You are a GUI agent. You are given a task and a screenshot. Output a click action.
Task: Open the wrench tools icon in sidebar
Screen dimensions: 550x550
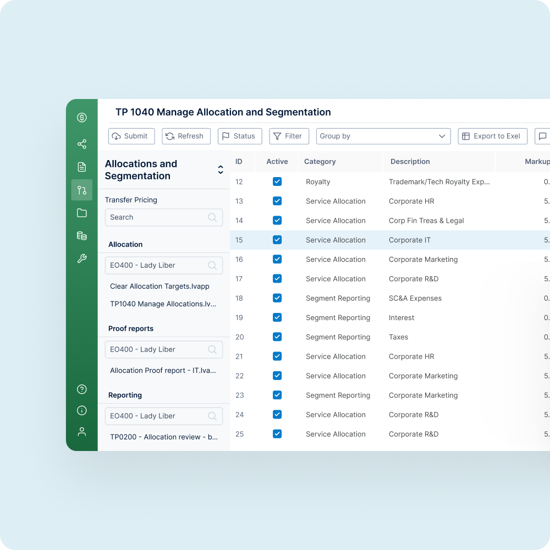point(82,258)
